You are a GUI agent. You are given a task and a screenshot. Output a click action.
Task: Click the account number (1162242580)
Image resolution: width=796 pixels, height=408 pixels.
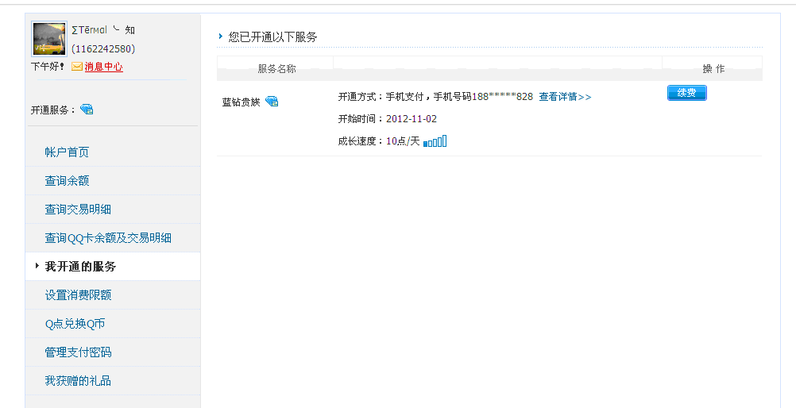[x=103, y=48]
